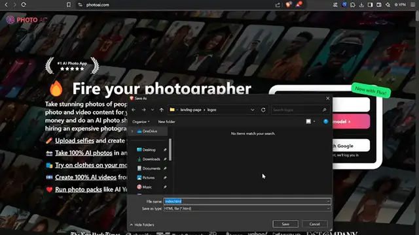Viewport: 419px width, 235px height.
Task: Refresh the logos folder view
Action: tap(263, 110)
